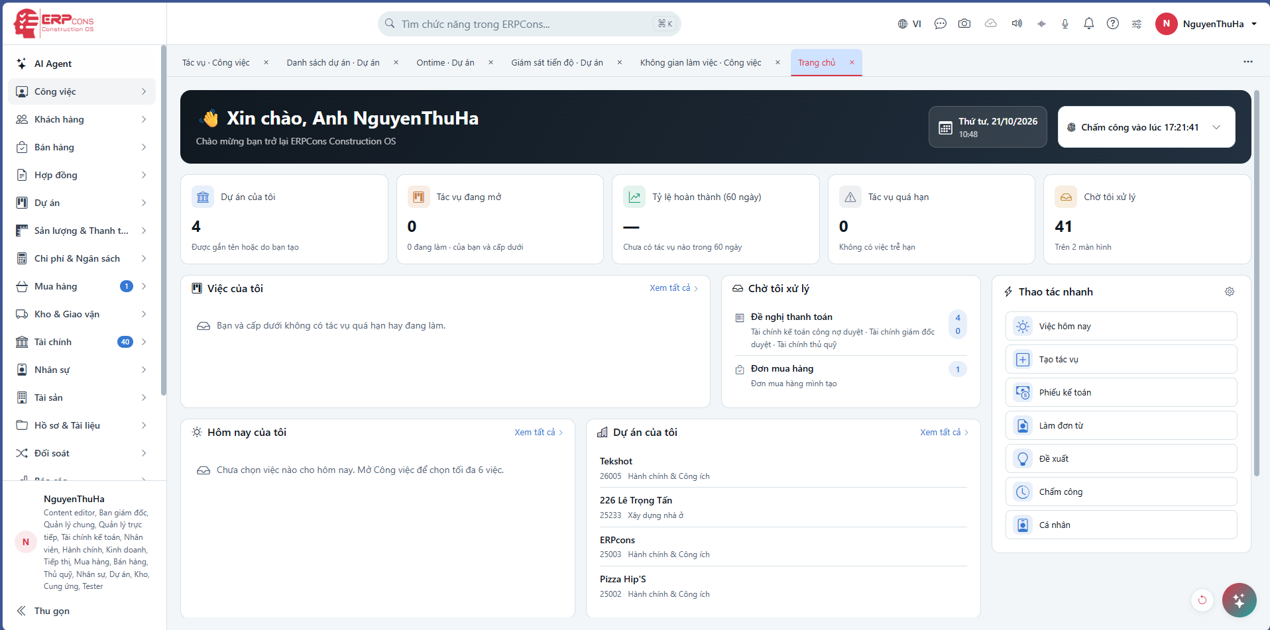Expand the Tài chính sidebar menu
Screen dimensions: 1270x630
[x=82, y=342]
